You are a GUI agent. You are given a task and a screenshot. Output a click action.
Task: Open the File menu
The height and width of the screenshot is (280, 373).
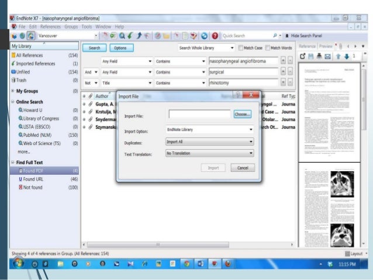[x=22, y=27]
